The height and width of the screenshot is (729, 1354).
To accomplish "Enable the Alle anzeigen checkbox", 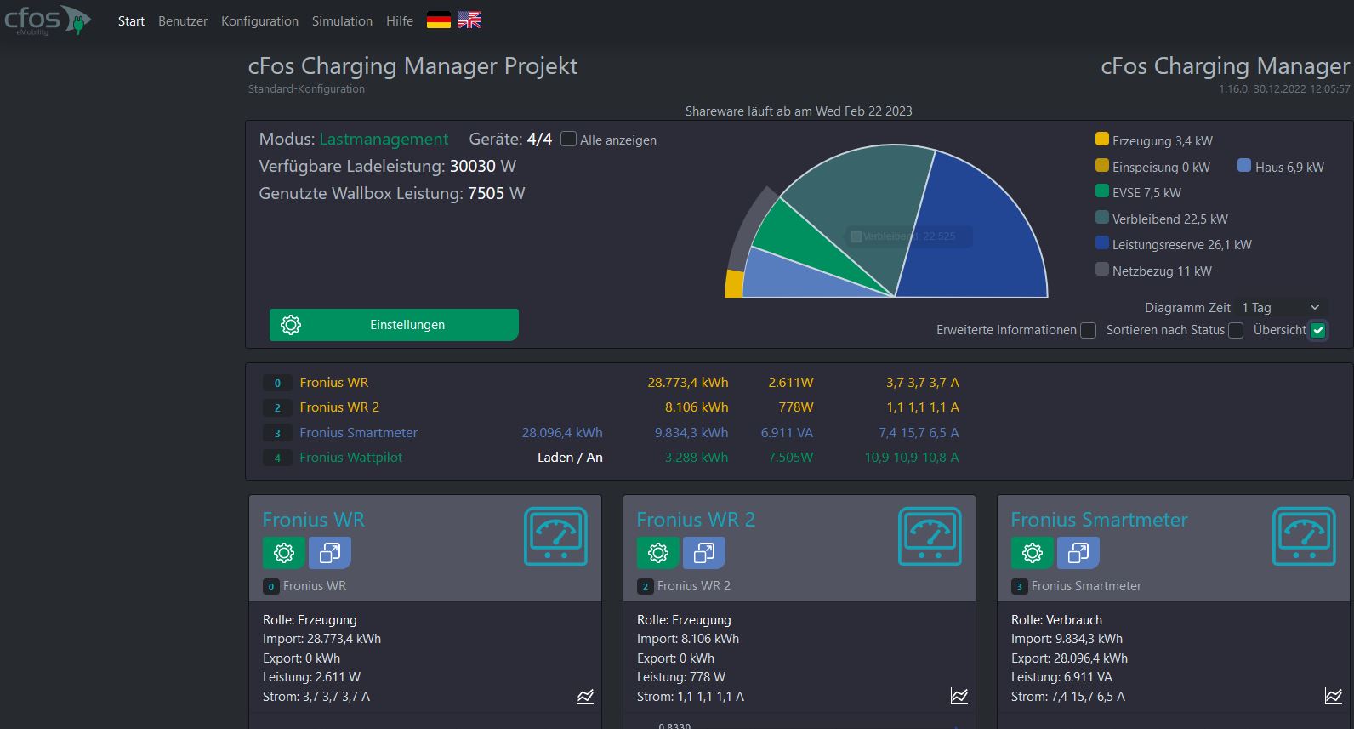I will [x=569, y=139].
